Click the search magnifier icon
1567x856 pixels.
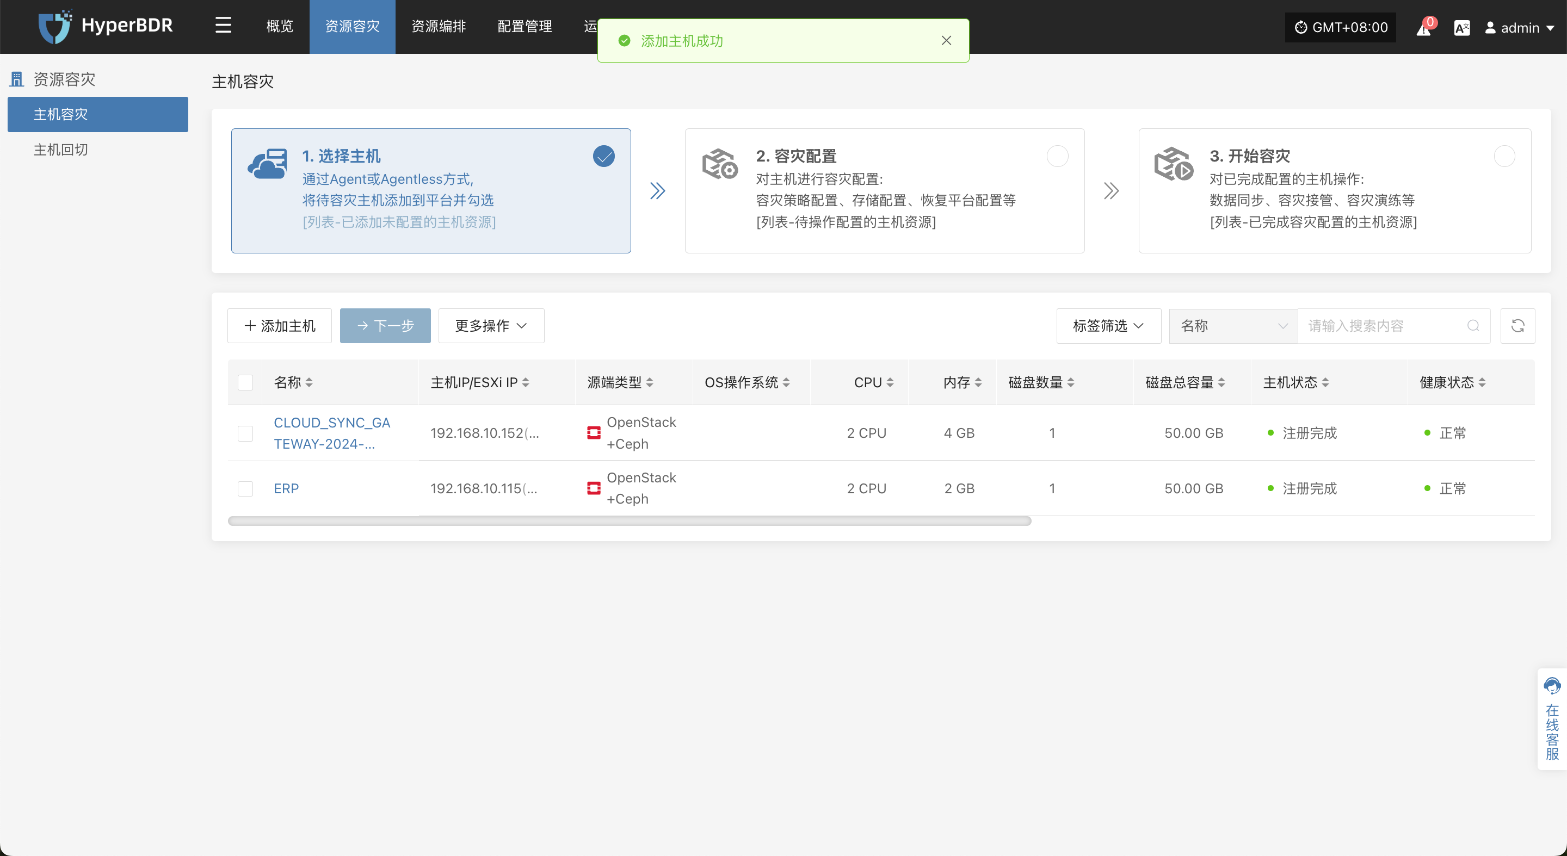pyautogui.click(x=1473, y=326)
